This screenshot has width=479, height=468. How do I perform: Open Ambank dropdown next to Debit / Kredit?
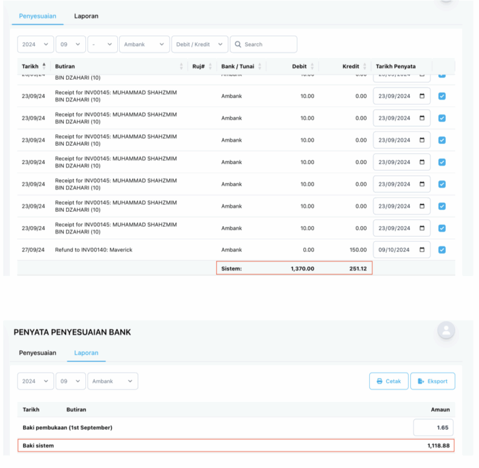(144, 44)
